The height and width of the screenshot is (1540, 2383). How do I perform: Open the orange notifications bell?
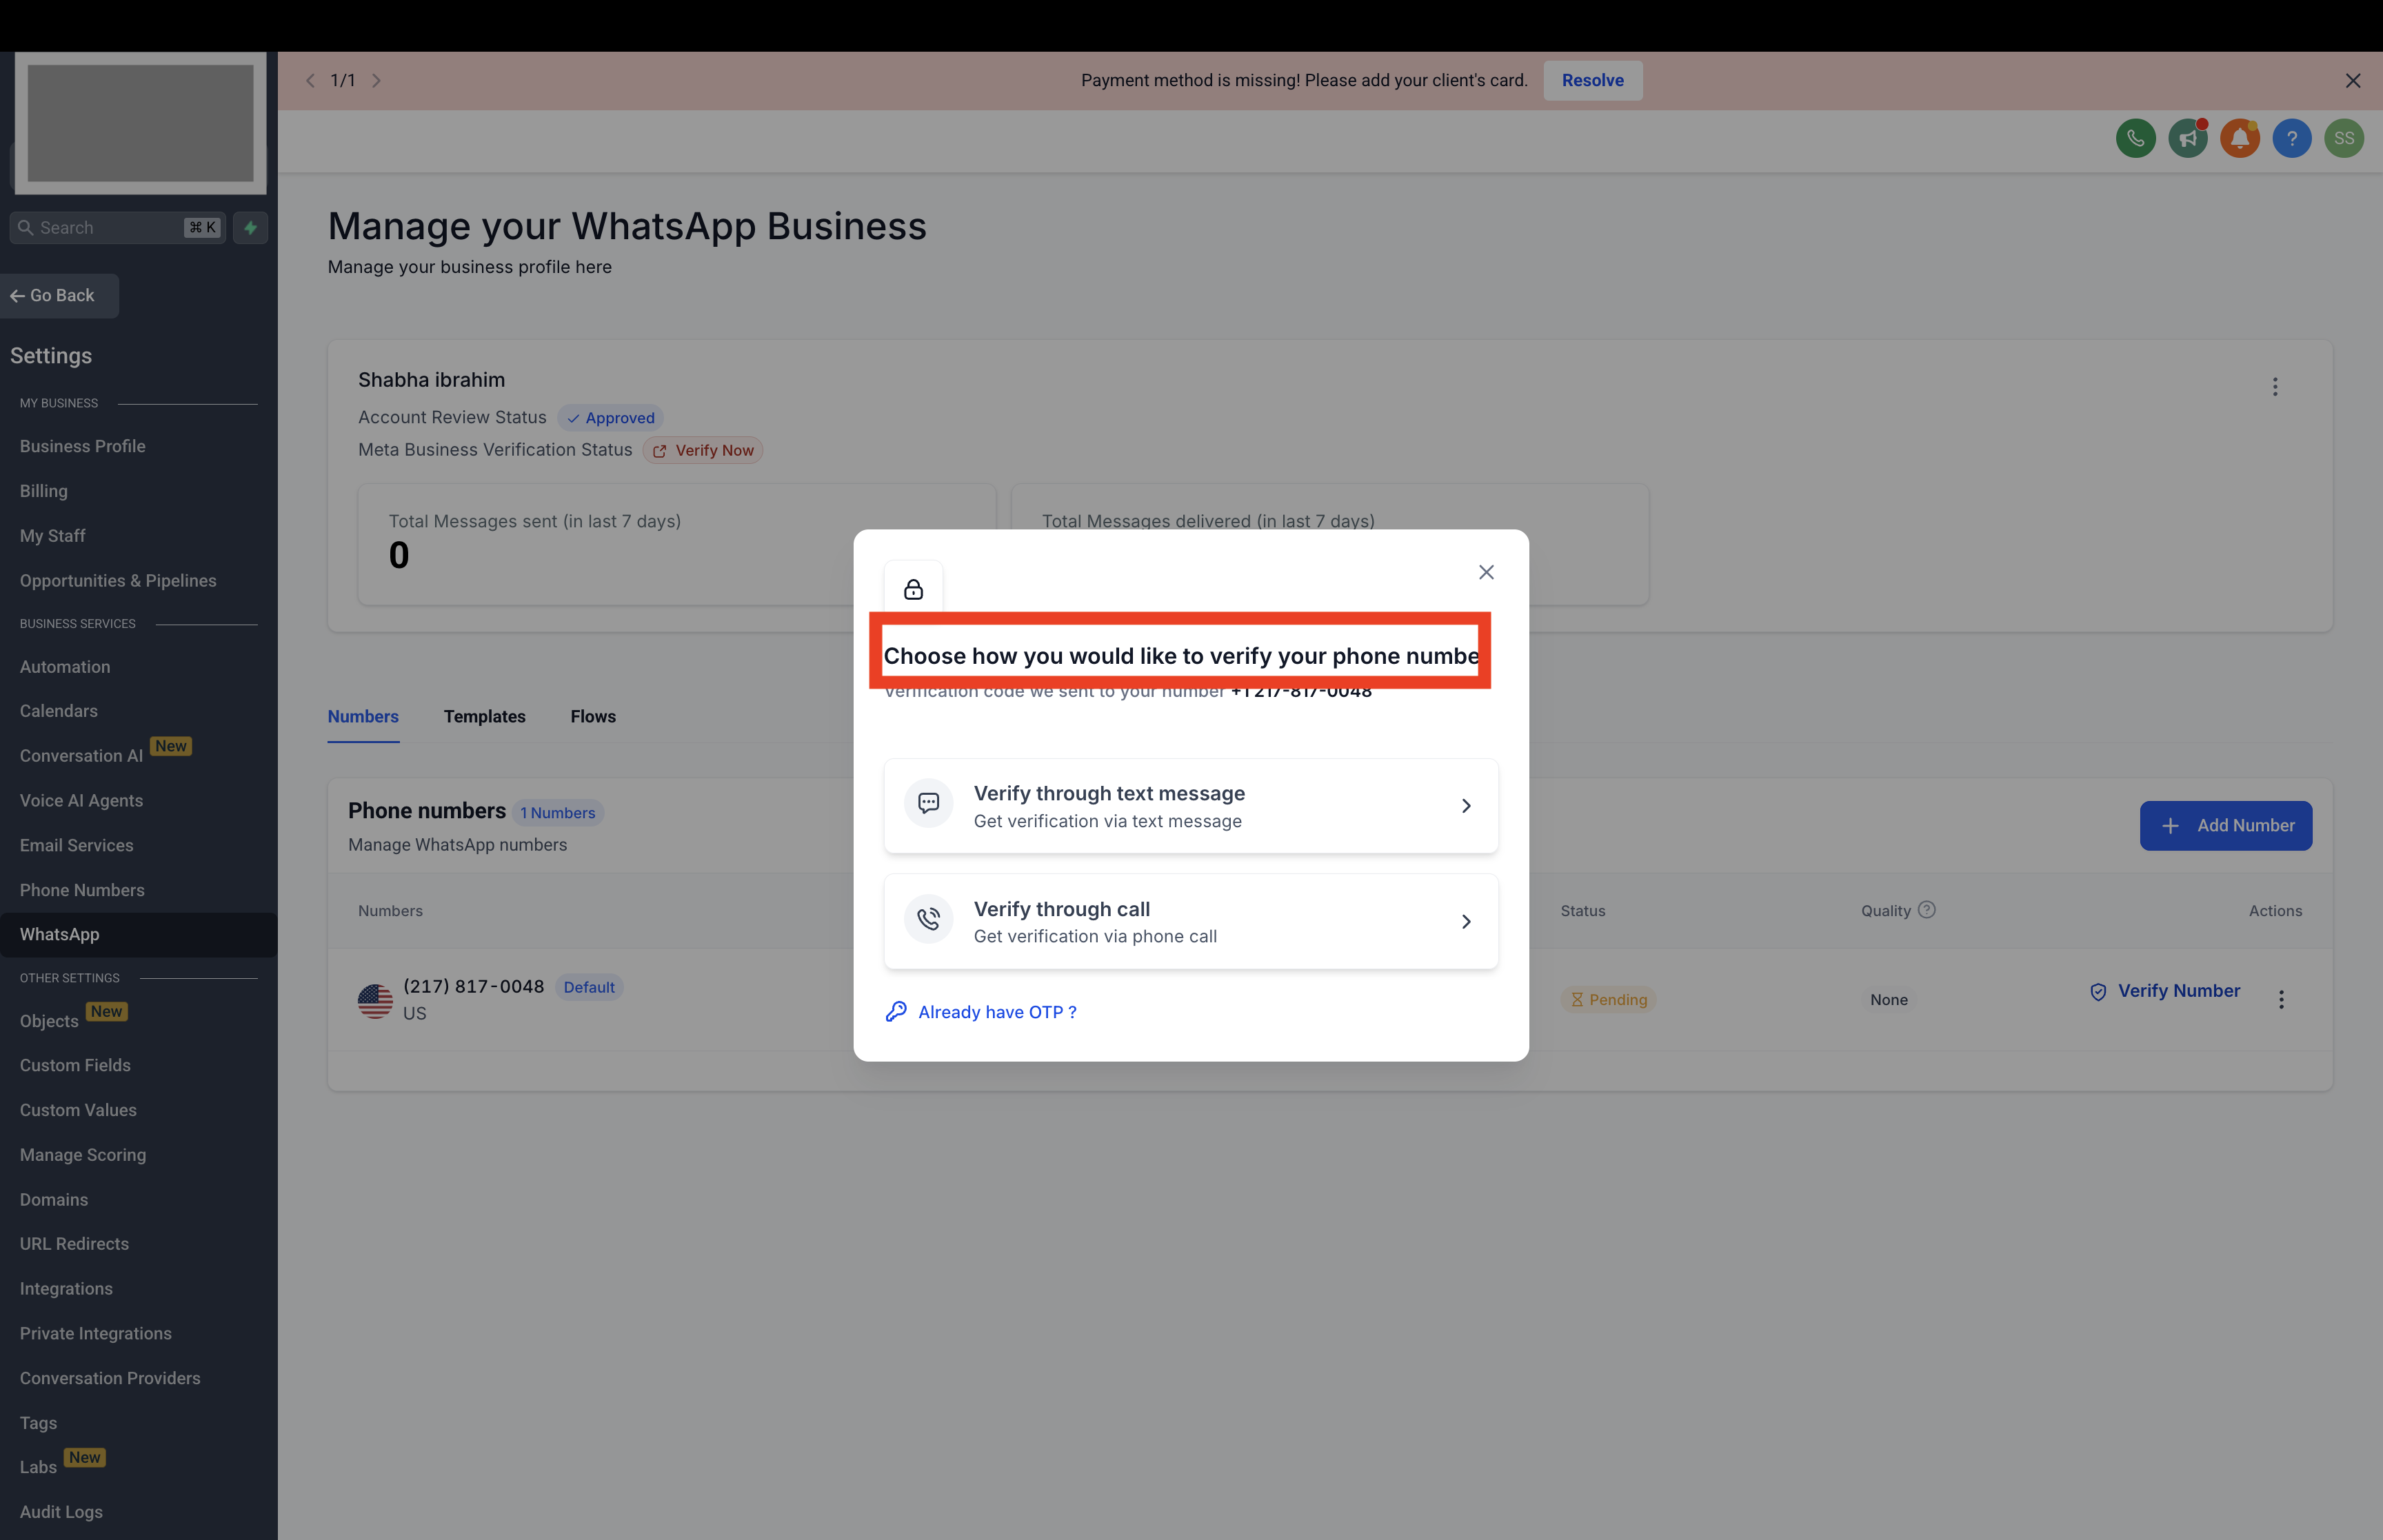[x=2239, y=138]
